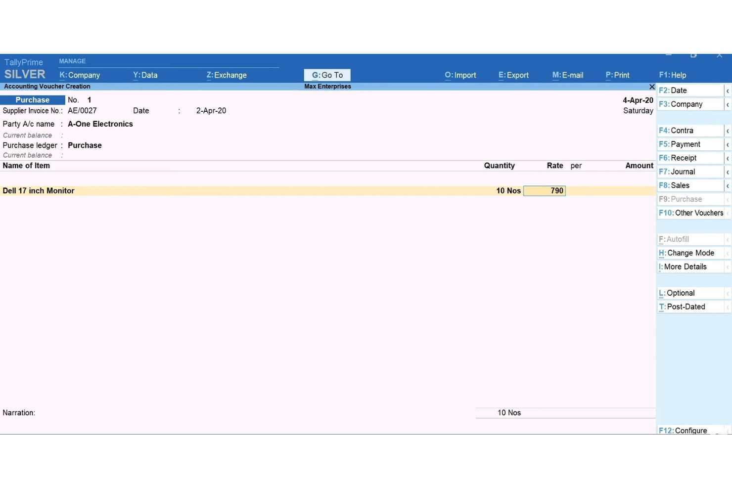Expand the arrow beside F4: Contra
This screenshot has width=732, height=488.
[728, 131]
